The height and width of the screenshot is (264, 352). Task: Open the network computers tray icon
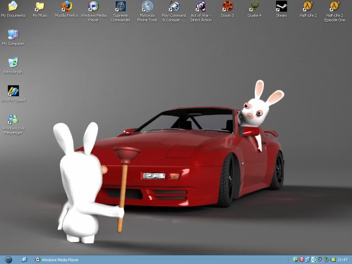point(307,260)
